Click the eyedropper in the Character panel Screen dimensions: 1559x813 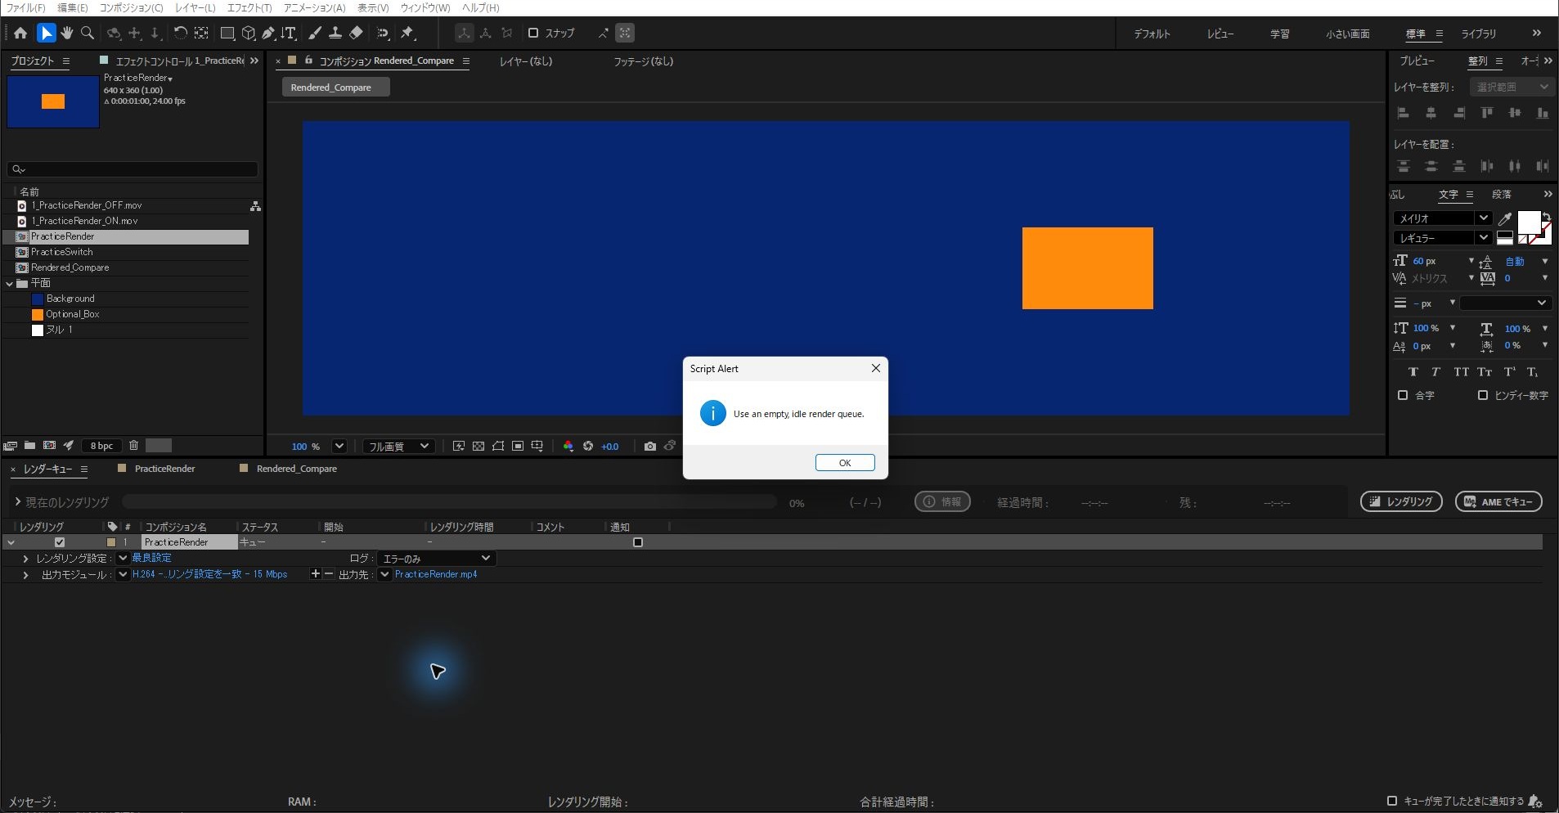click(x=1504, y=218)
